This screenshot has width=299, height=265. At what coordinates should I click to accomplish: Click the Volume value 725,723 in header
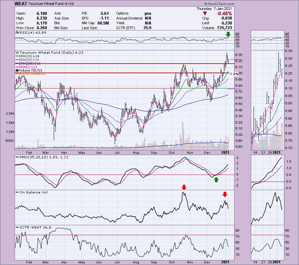(225, 28)
